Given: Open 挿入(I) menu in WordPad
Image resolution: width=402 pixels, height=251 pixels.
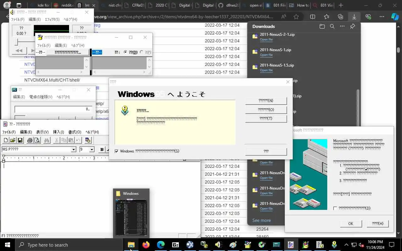Looking at the screenshot, I should (58, 132).
